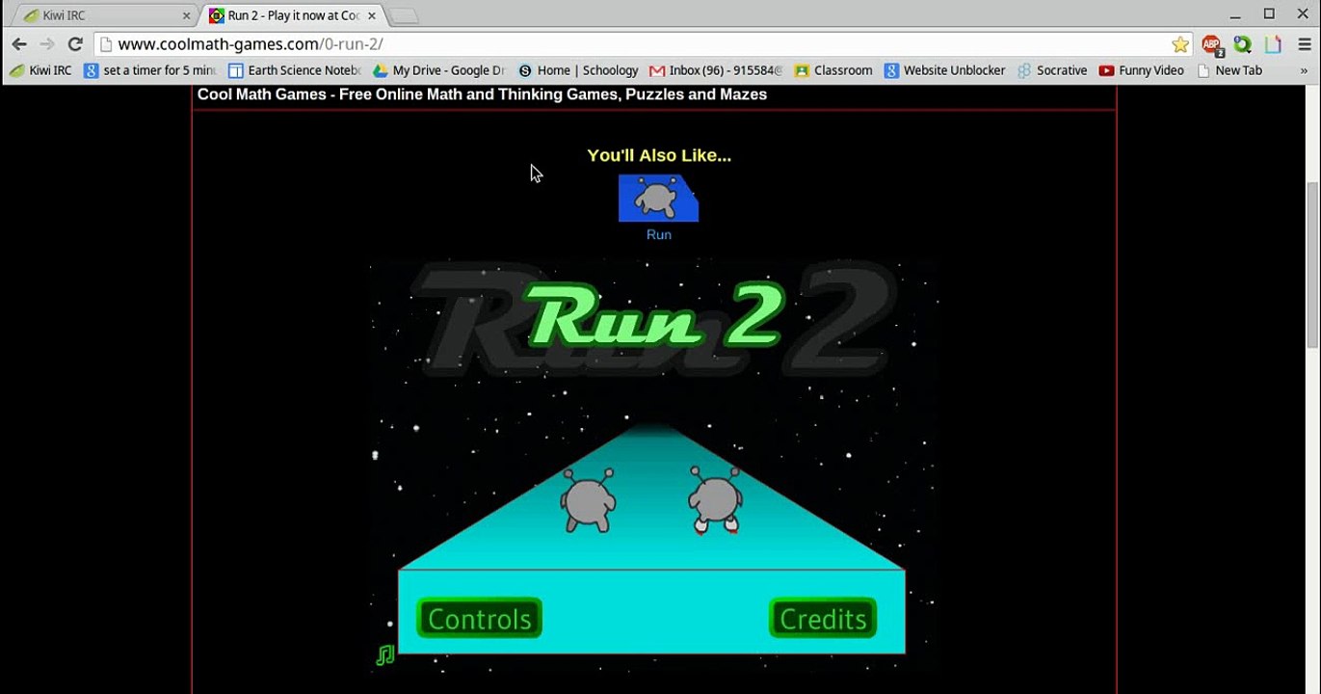
Task: Close the Chrome window
Action: click(1302, 13)
